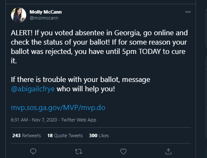Open the share tweet icon
The image size is (207, 158).
(x=168, y=152)
